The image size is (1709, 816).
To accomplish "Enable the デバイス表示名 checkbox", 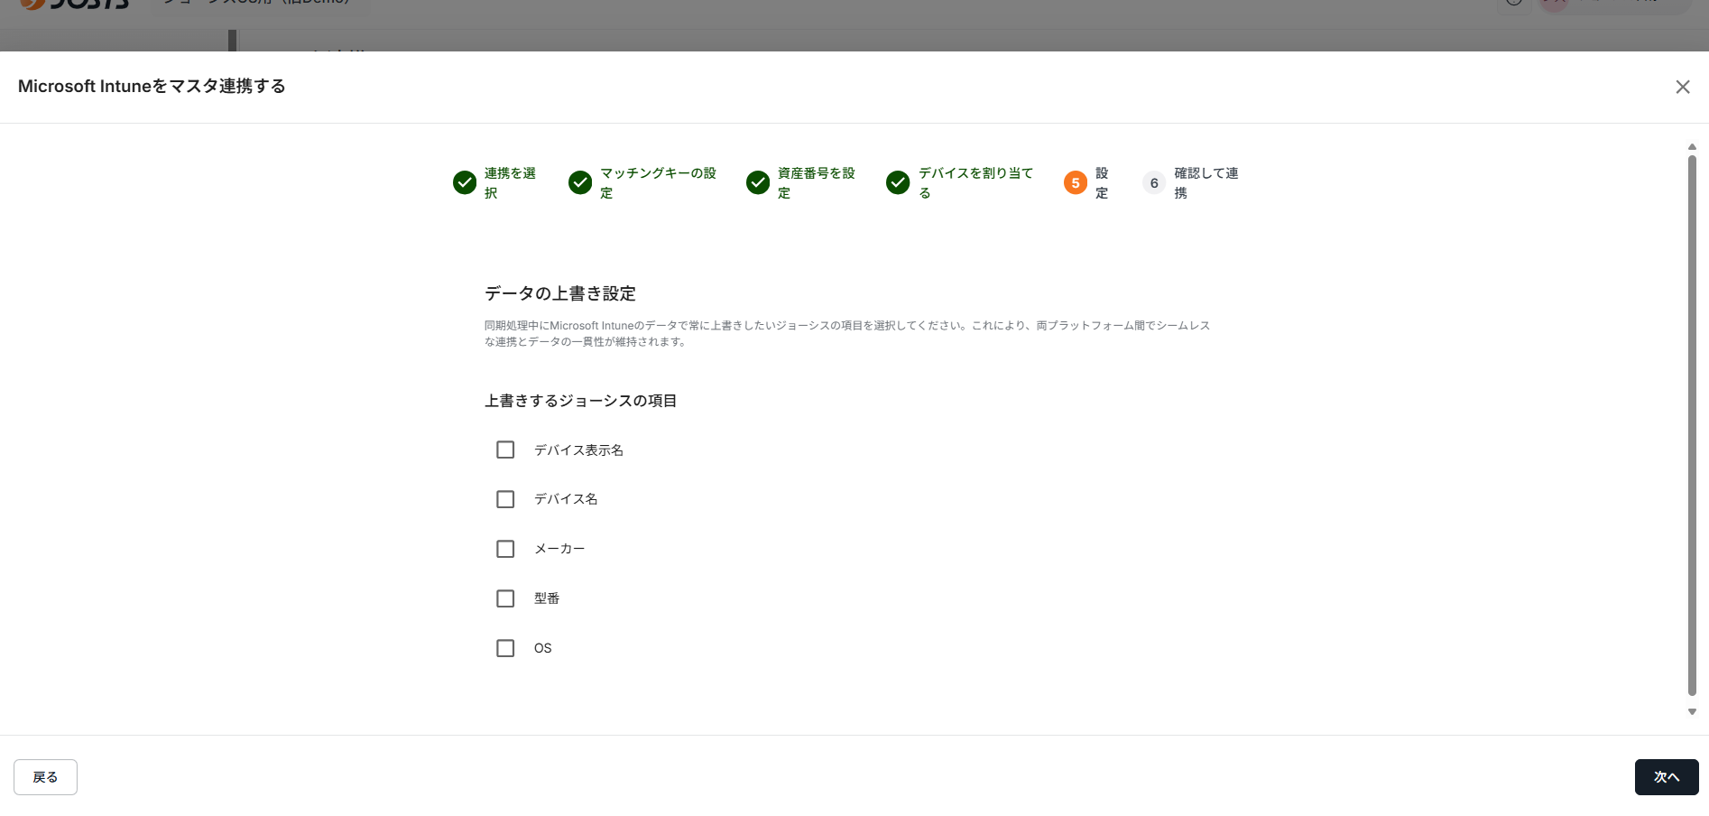I will coord(505,450).
